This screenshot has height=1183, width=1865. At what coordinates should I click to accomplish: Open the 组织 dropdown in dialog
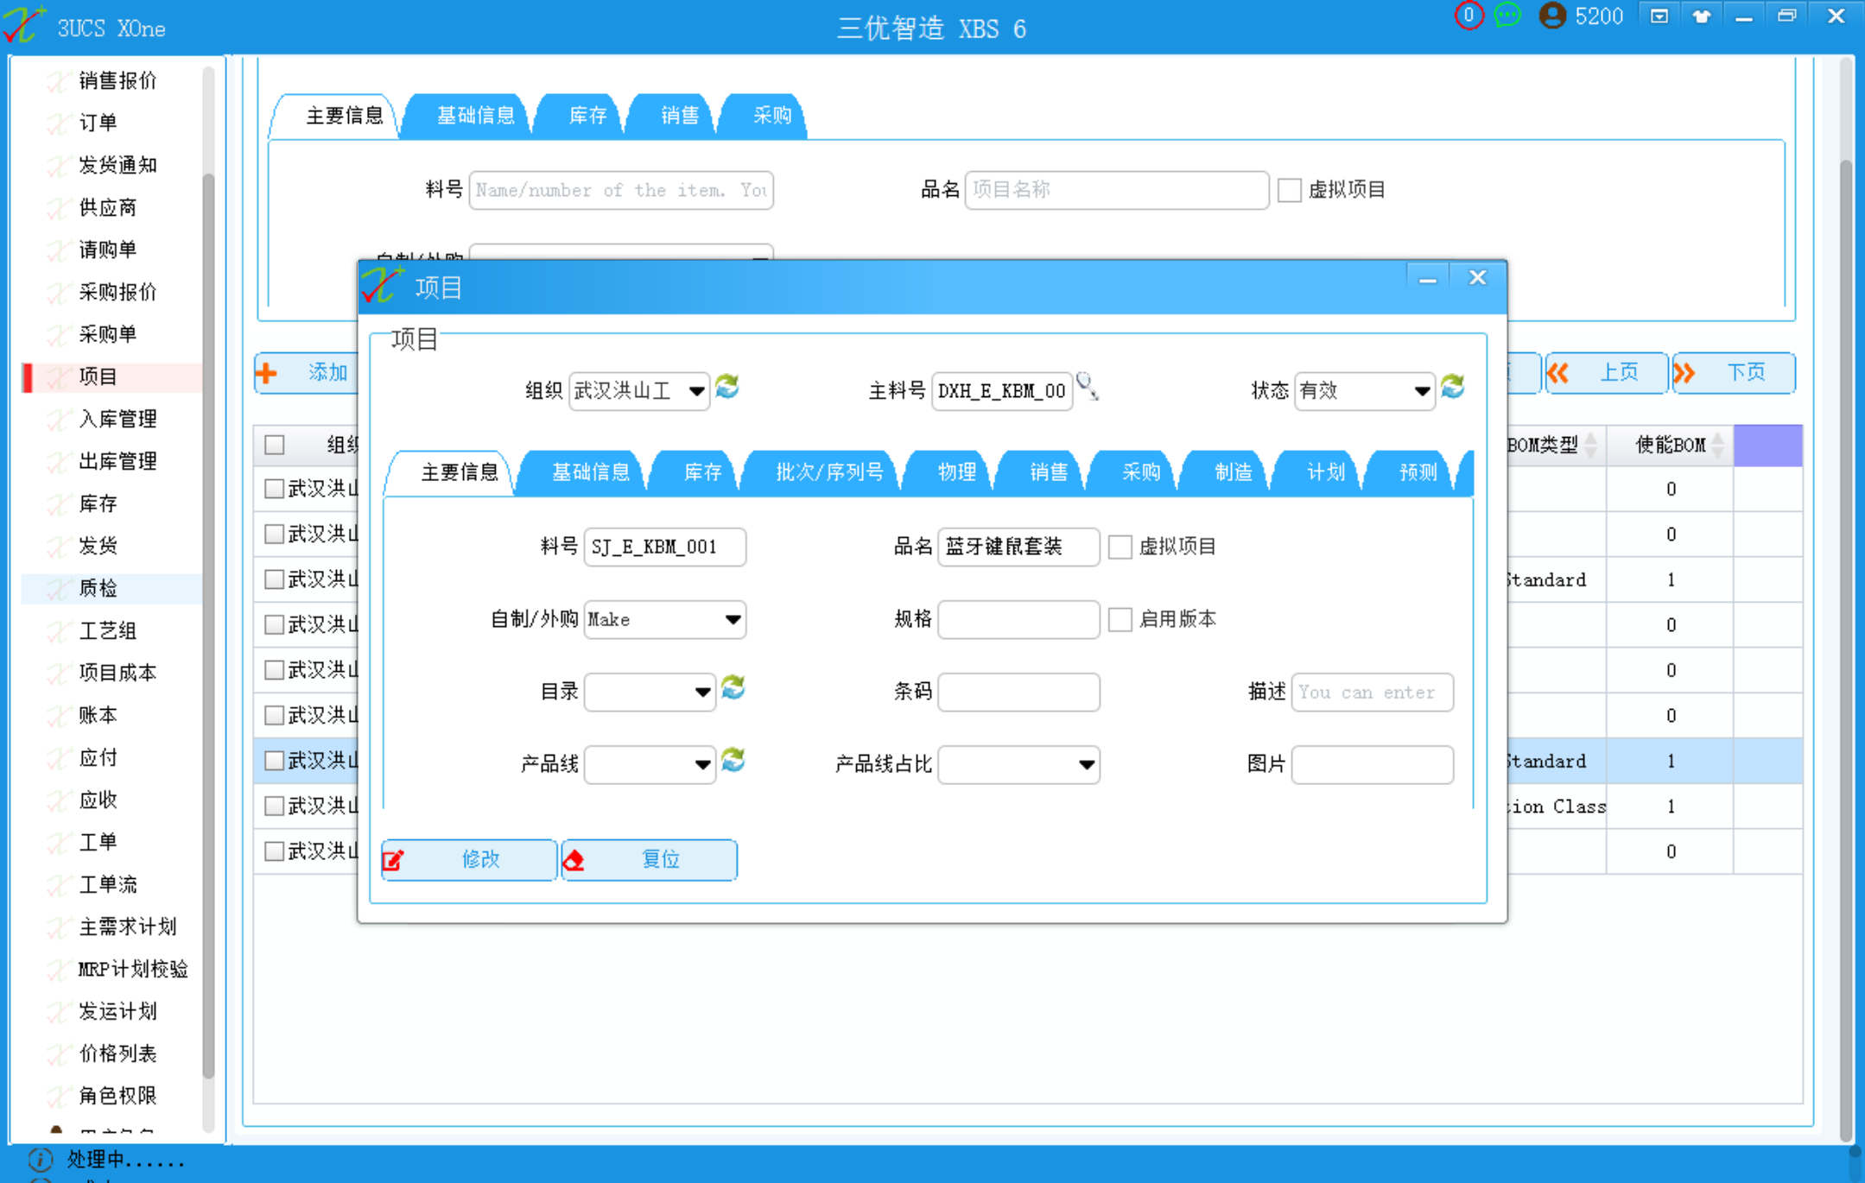(x=639, y=391)
